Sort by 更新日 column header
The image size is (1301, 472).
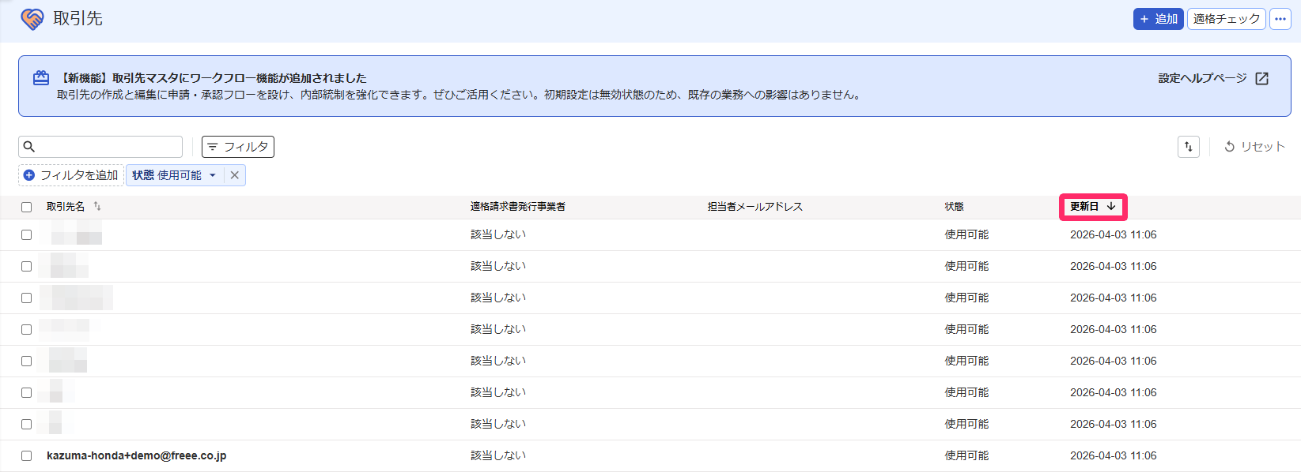tap(1093, 207)
